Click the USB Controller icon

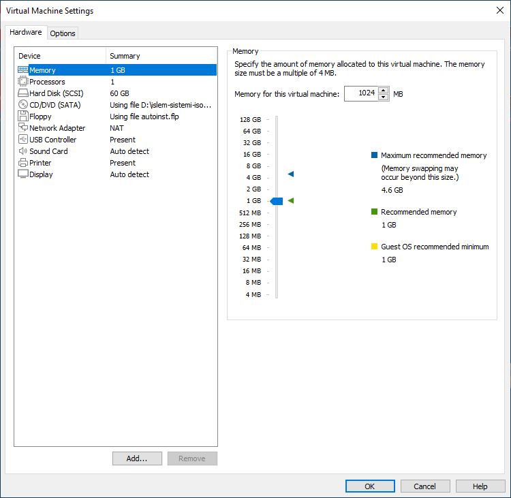coord(22,139)
